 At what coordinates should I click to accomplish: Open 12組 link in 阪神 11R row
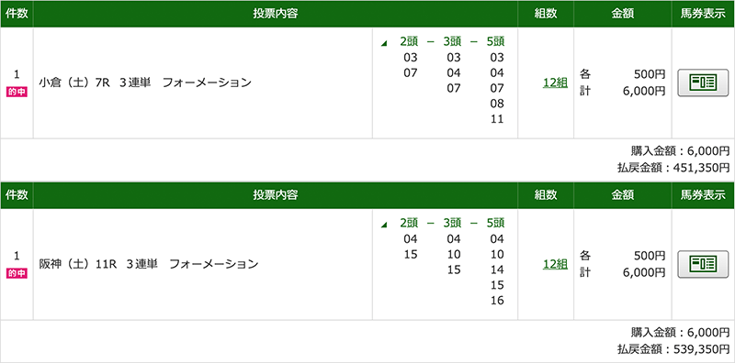(x=556, y=264)
